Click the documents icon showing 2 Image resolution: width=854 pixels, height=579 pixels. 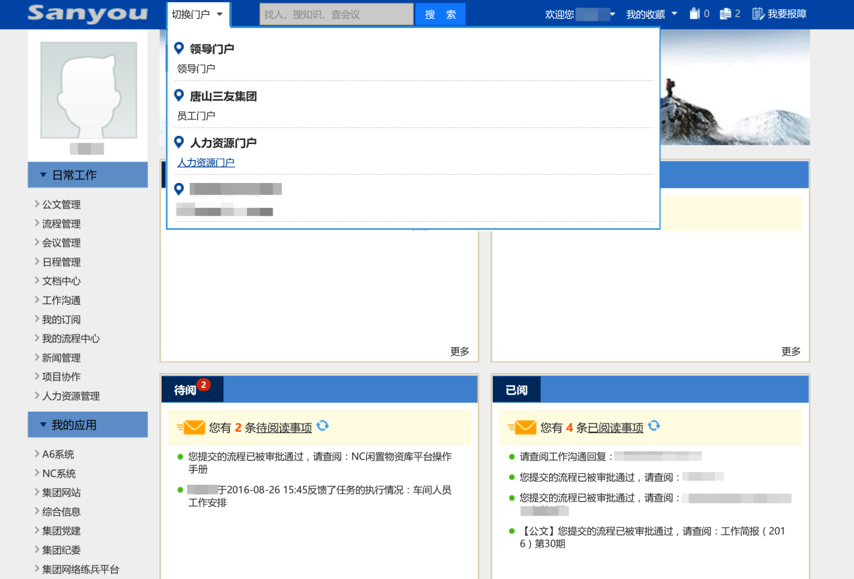[x=725, y=13]
